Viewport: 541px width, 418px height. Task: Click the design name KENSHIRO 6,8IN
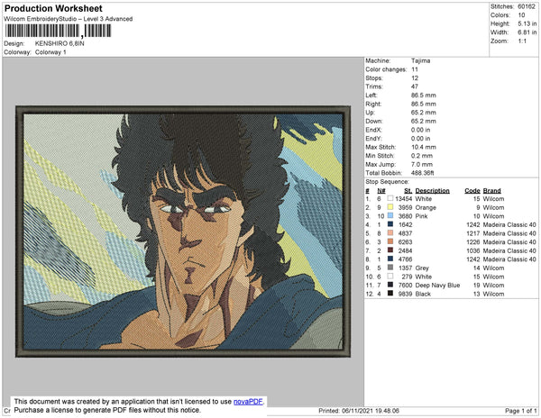[x=60, y=44]
